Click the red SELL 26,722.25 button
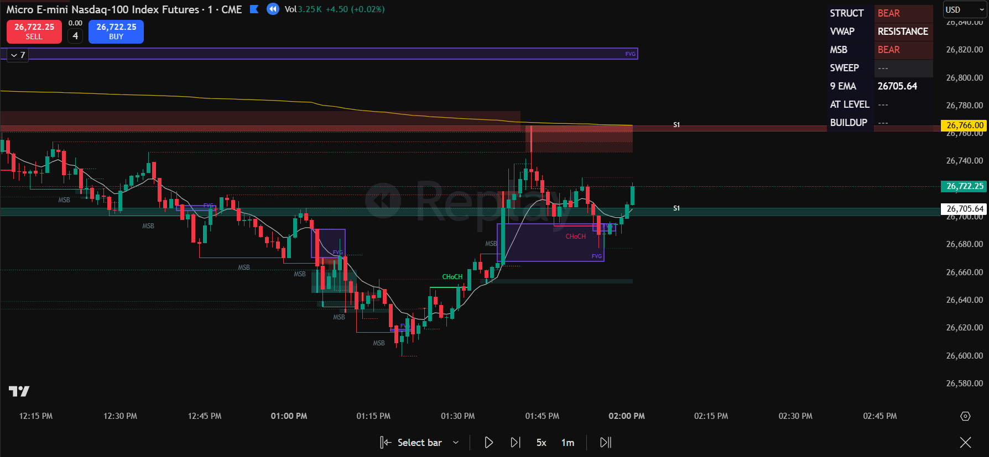 tap(34, 31)
